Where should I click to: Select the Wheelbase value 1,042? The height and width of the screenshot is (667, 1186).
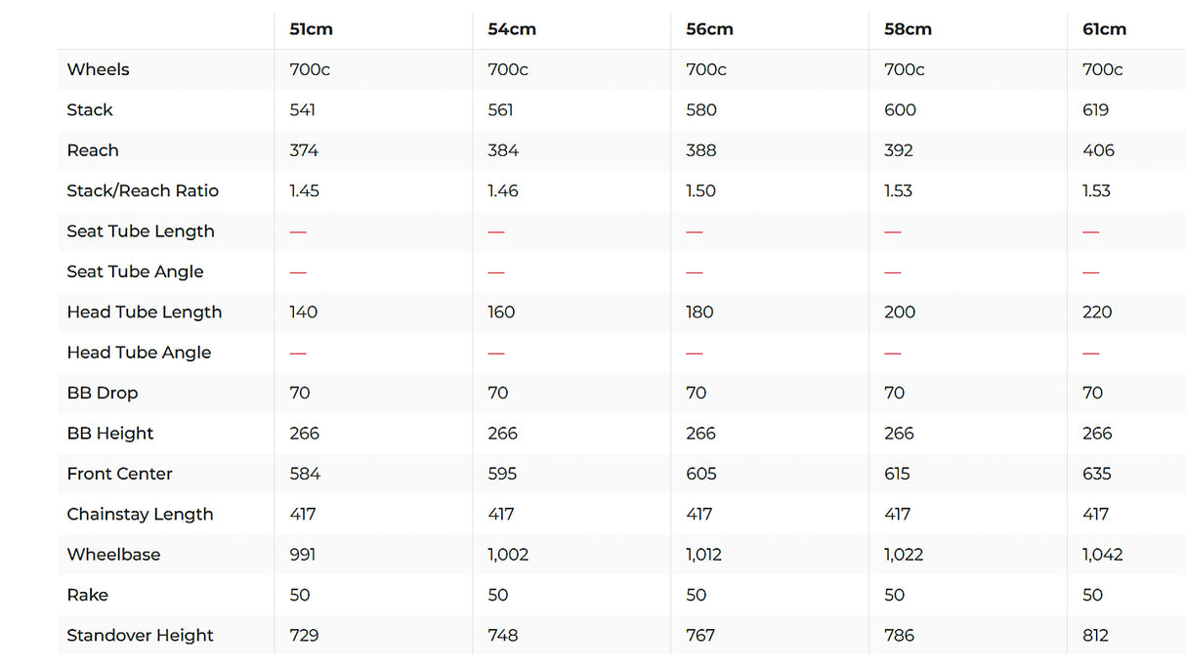(1102, 555)
